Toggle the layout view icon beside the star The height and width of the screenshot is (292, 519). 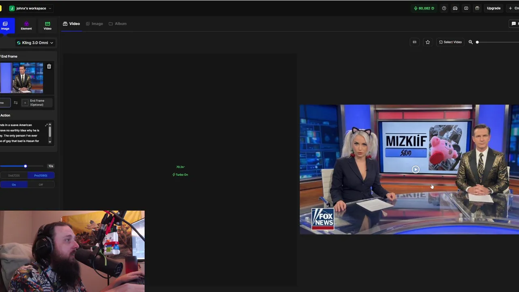[414, 42]
